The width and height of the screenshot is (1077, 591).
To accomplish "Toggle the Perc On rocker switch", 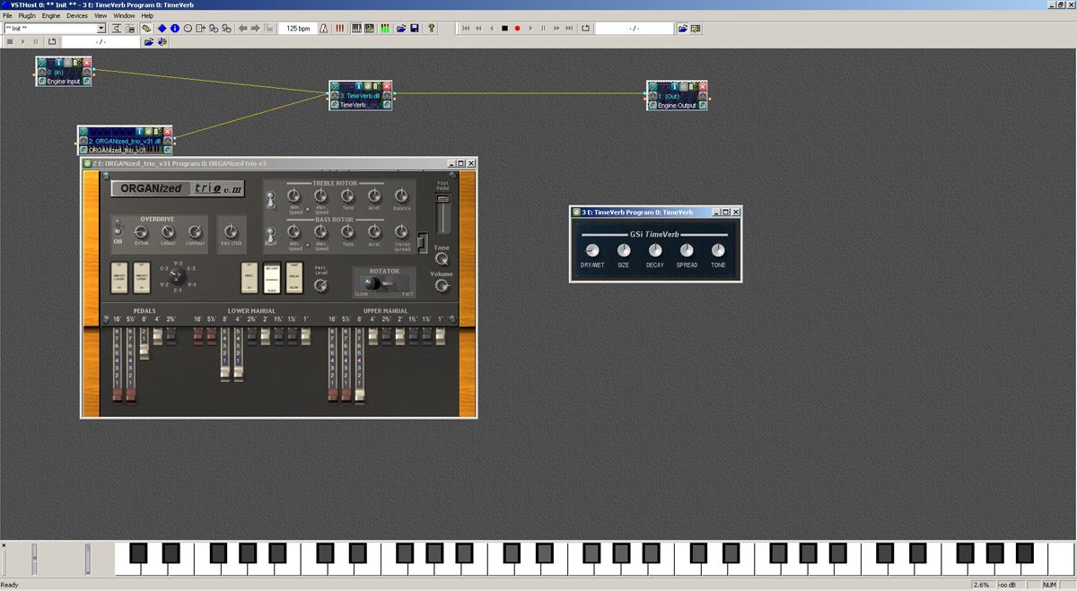I will coord(250,277).
